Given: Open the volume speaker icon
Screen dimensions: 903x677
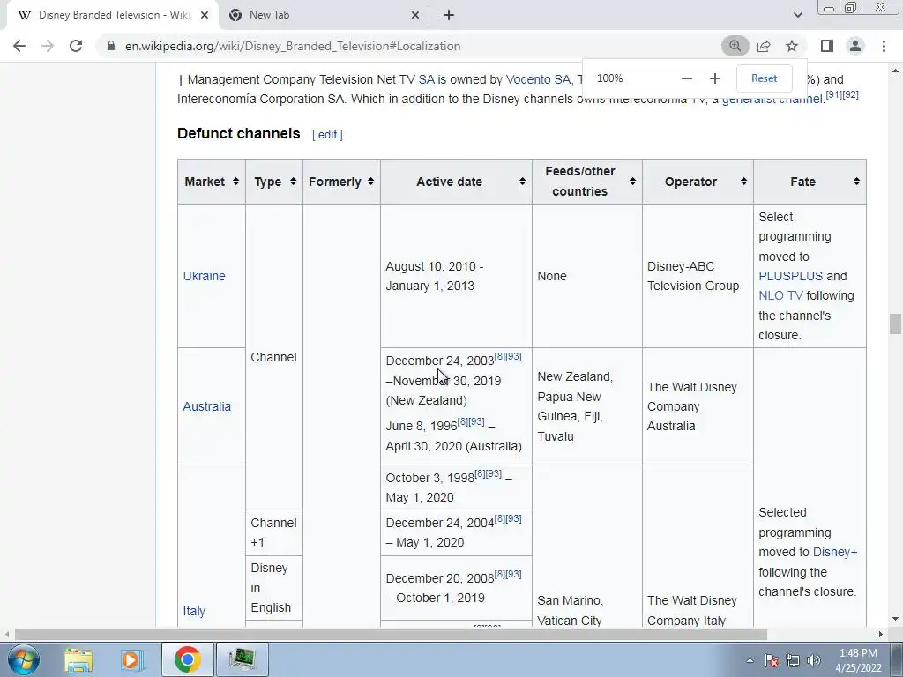Looking at the screenshot, I should tap(814, 660).
